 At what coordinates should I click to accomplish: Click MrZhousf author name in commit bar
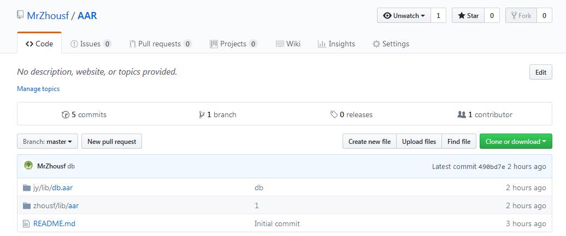click(51, 166)
